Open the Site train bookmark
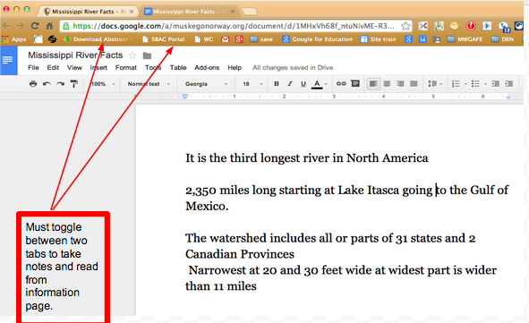This screenshot has height=323, width=529. pyautogui.click(x=379, y=39)
